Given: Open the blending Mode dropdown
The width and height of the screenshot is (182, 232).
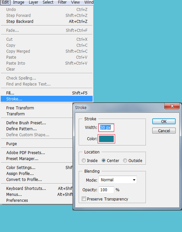Looking at the screenshot, I should [x=118, y=180].
